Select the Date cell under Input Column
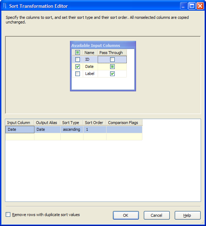This screenshot has height=226, width=206. (x=20, y=129)
